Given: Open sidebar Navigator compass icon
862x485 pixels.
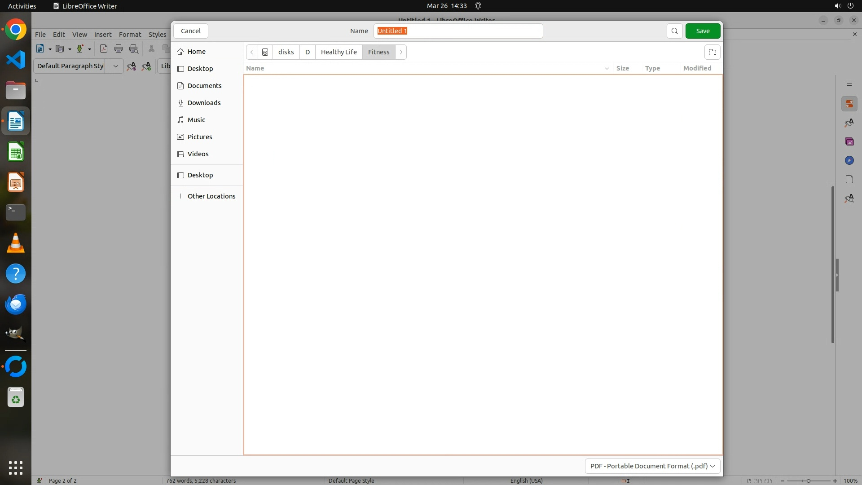Looking at the screenshot, I should (x=849, y=161).
